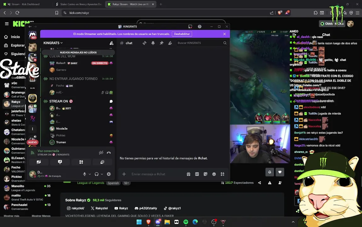Click Mostrar más in Kick sidebar
The image size is (362, 227).
[12, 216]
